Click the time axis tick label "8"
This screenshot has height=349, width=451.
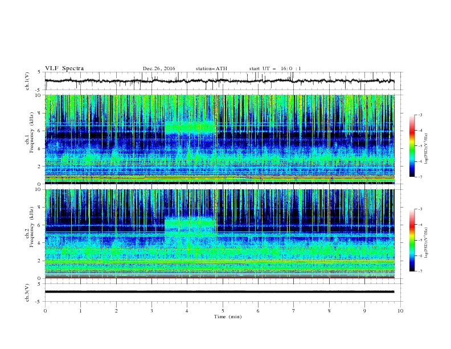pyautogui.click(x=329, y=311)
